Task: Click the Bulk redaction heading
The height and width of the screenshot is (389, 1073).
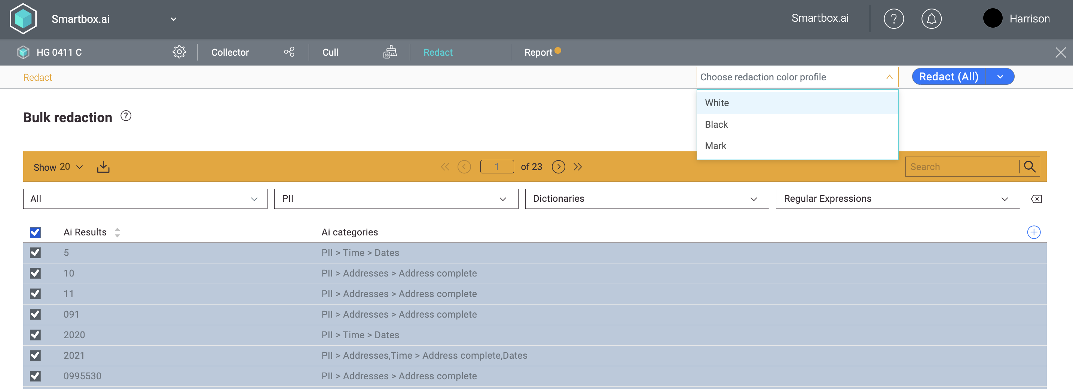Action: coord(67,118)
